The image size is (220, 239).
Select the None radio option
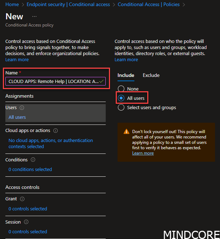[121, 89]
